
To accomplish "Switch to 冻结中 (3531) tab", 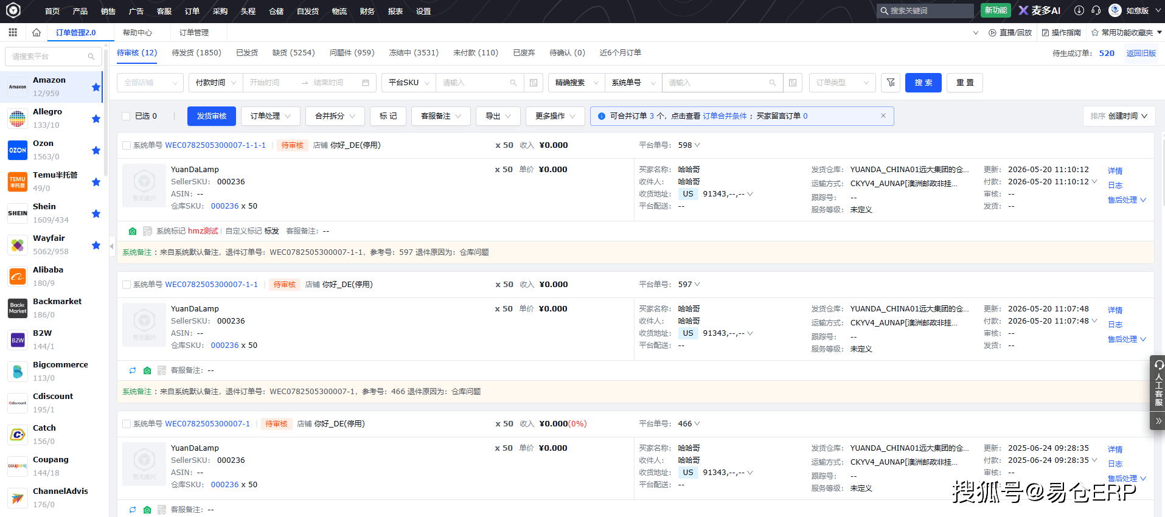I will (414, 53).
